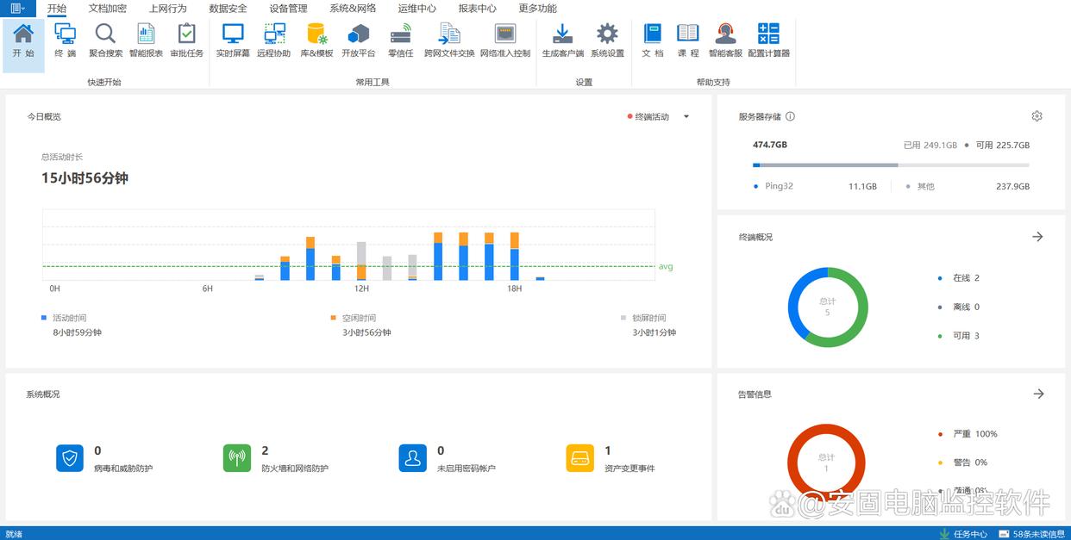Expand 终端概况 panel with arrow
The image size is (1071, 540).
point(1037,237)
